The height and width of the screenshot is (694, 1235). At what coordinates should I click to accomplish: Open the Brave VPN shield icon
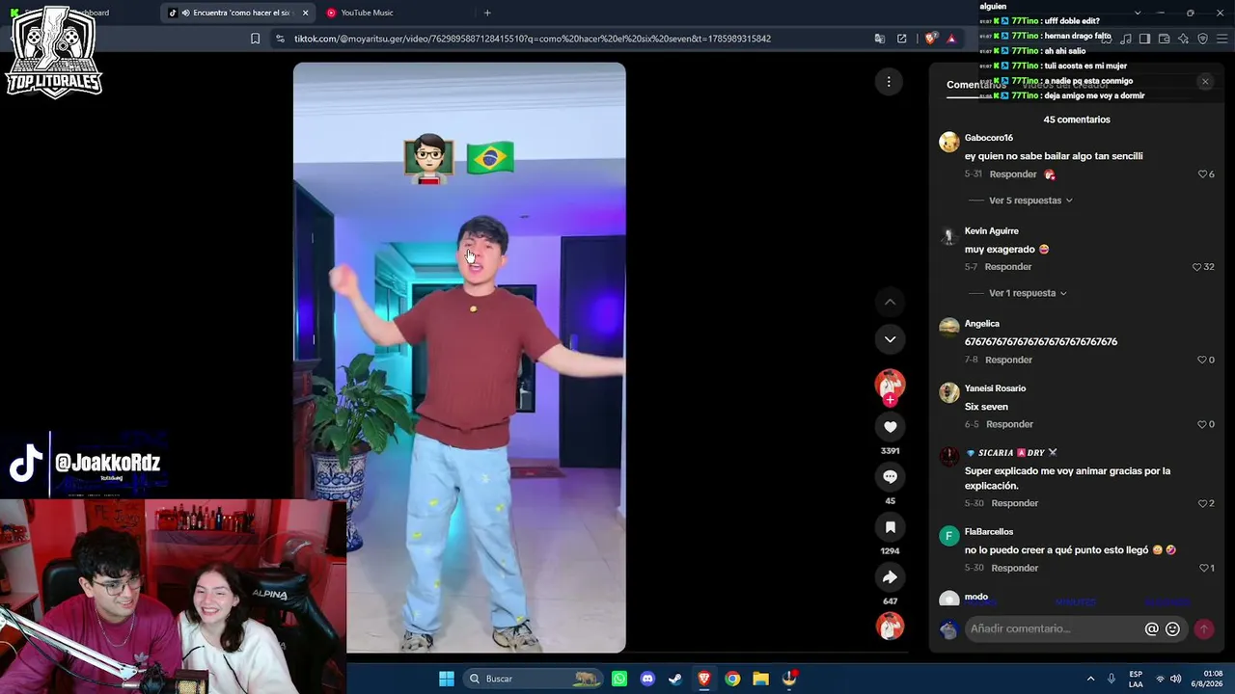1202,39
